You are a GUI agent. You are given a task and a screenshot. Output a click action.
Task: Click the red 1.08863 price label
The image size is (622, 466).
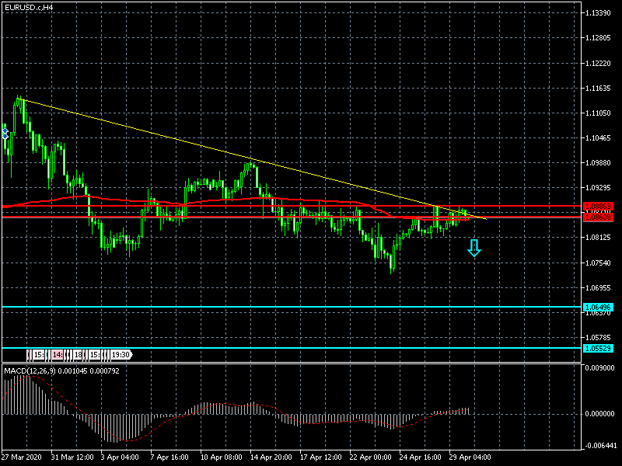point(601,207)
